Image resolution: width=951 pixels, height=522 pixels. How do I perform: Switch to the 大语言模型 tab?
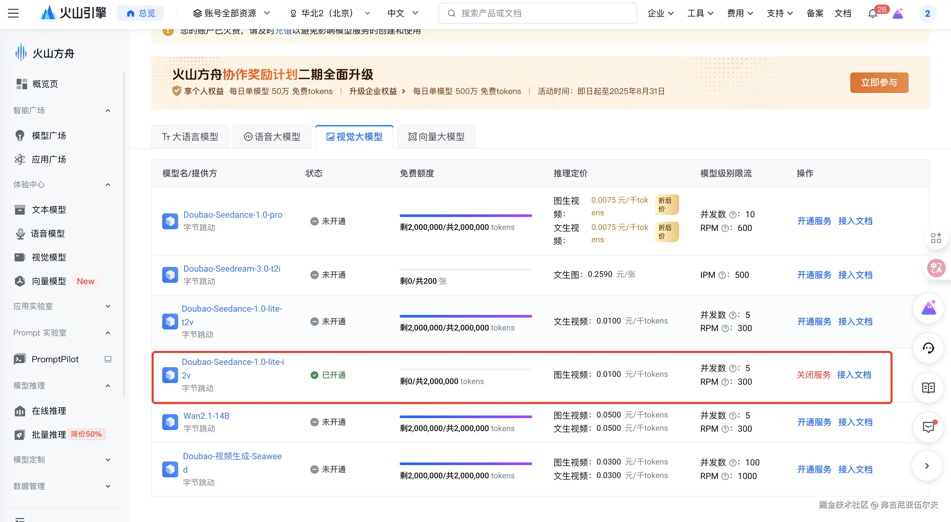[190, 137]
